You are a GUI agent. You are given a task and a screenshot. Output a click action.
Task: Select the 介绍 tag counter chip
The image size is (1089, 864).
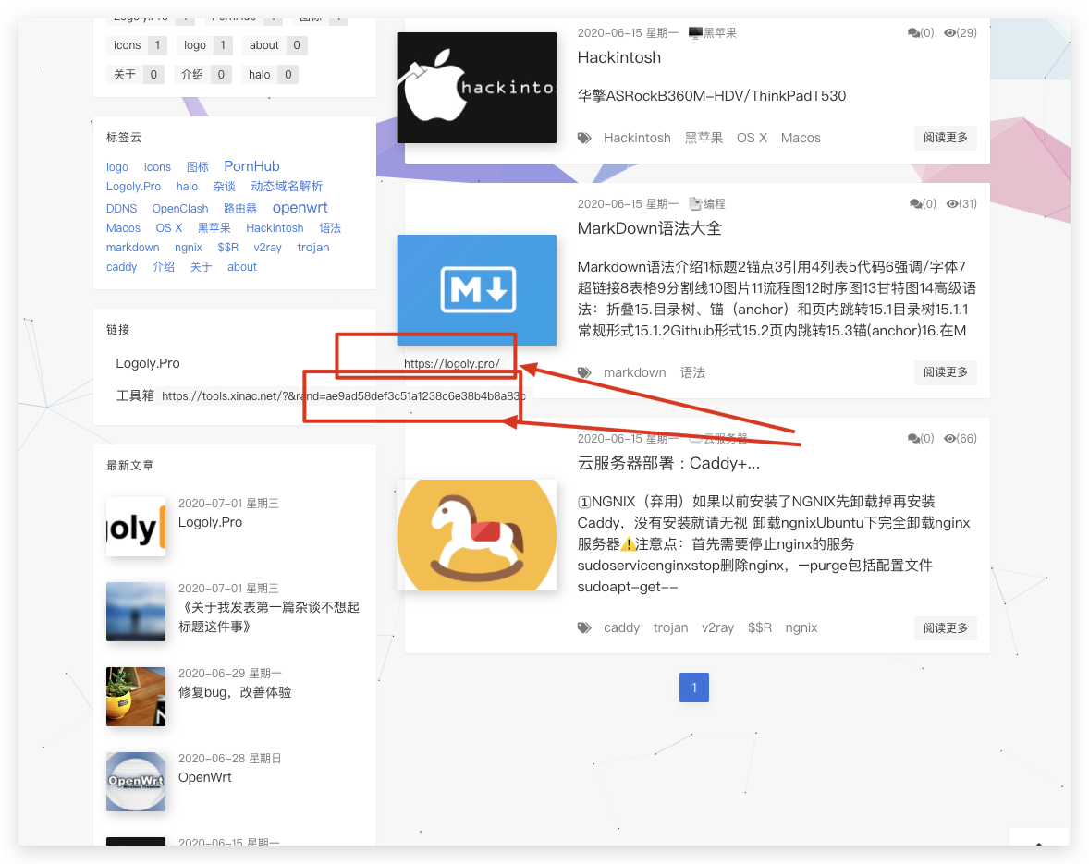(x=203, y=74)
